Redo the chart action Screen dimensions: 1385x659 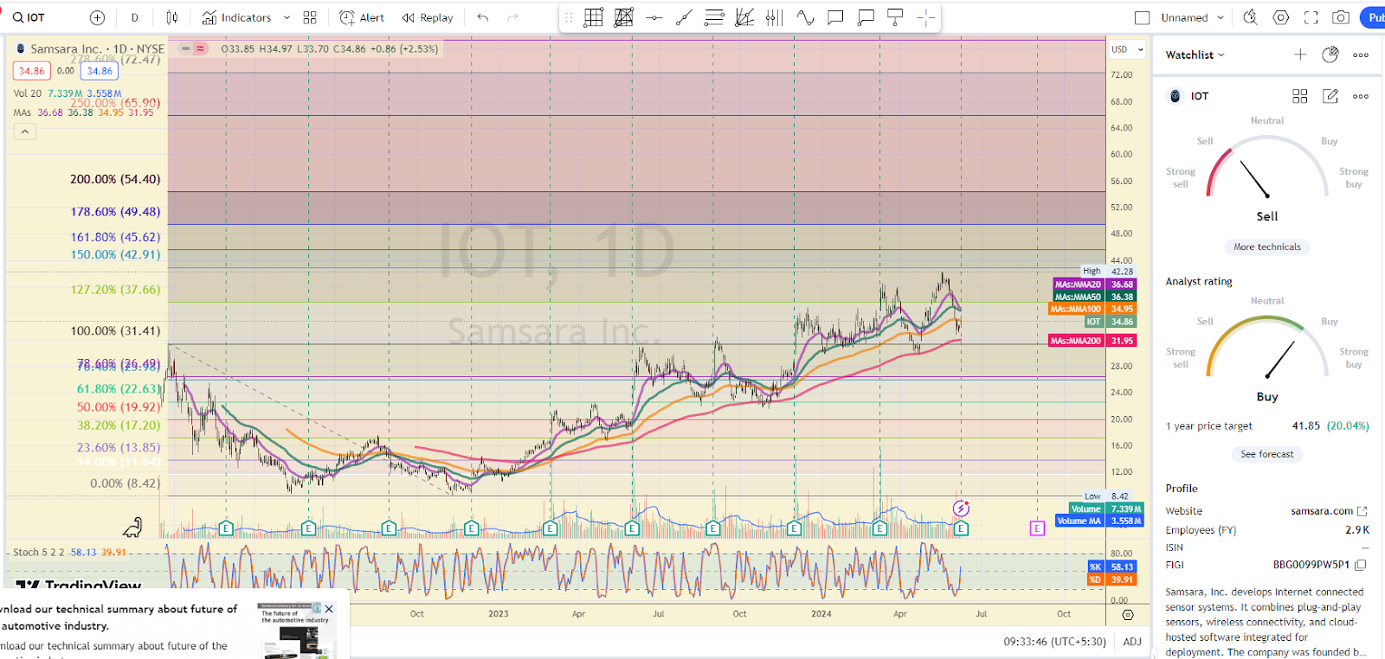[512, 17]
